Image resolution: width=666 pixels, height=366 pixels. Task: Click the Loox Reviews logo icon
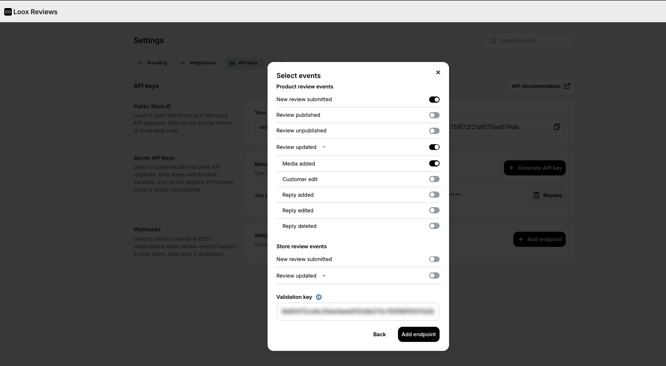click(x=8, y=12)
